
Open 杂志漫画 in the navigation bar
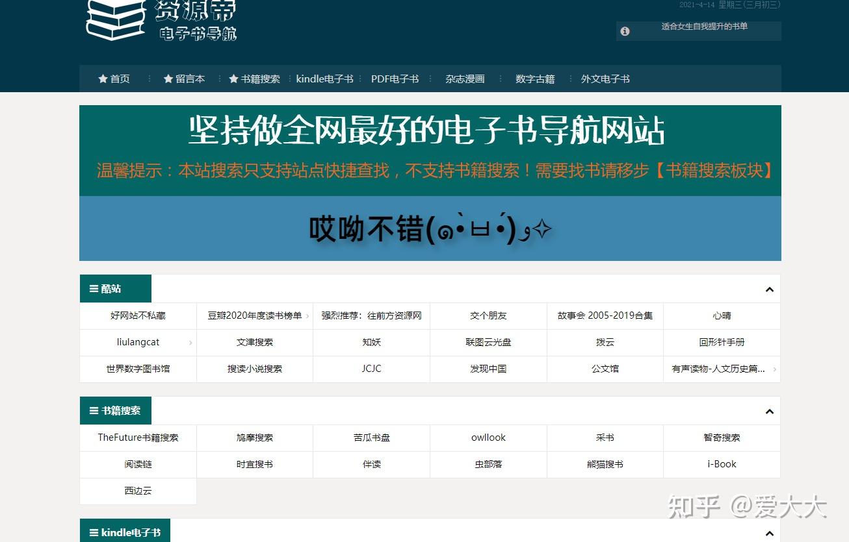(x=465, y=79)
